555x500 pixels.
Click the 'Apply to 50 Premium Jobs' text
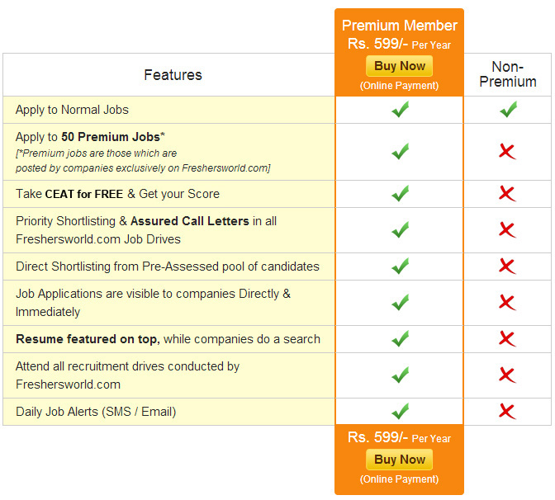pyautogui.click(x=90, y=137)
